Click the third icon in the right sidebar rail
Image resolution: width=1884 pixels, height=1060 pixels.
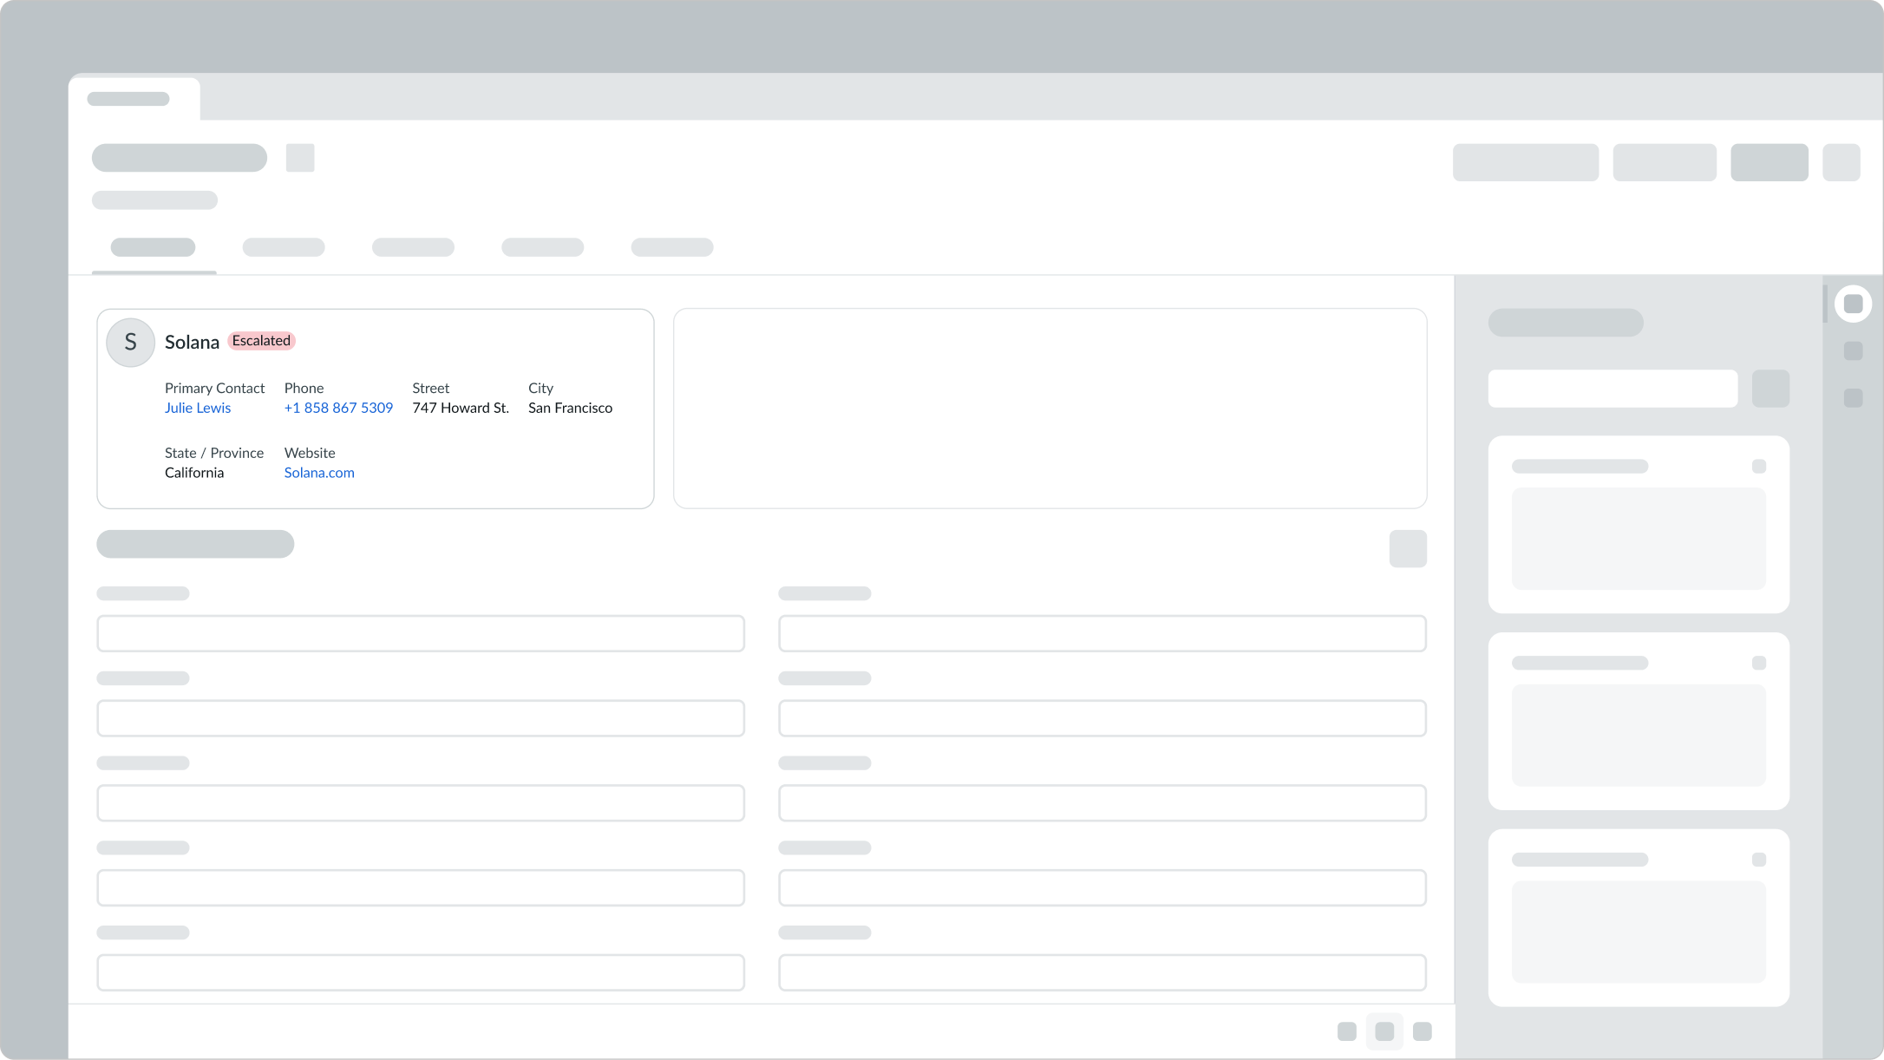tap(1855, 399)
